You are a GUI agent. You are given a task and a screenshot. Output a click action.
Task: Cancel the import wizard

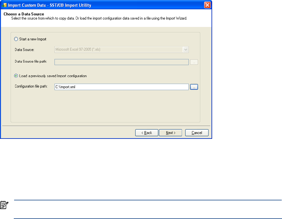[x=197, y=133]
